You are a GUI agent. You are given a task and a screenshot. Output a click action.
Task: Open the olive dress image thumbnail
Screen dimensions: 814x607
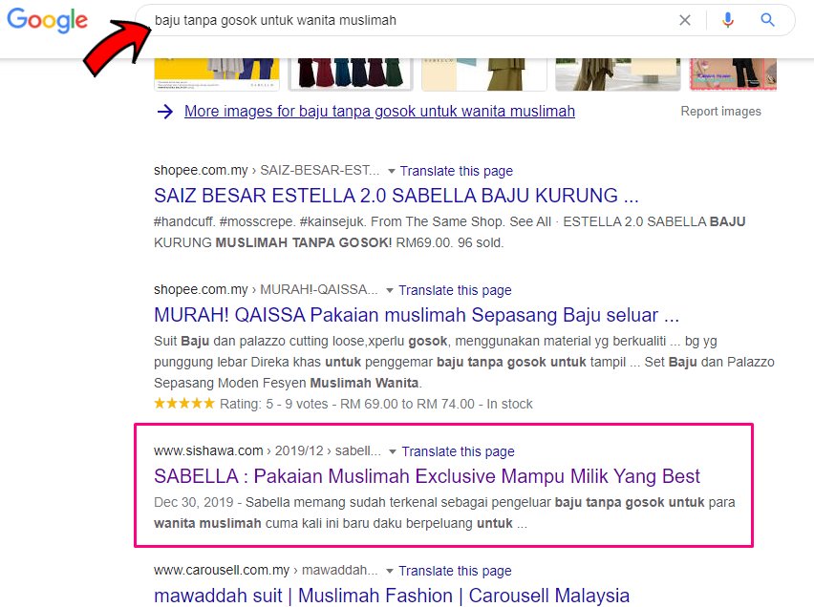point(483,74)
